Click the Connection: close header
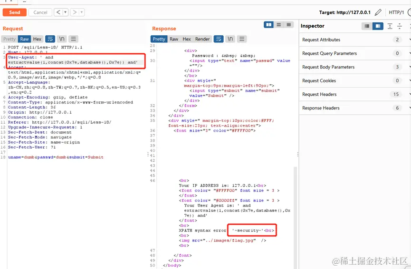Image resolution: width=411 pixels, height=269 pixels. click(30, 117)
